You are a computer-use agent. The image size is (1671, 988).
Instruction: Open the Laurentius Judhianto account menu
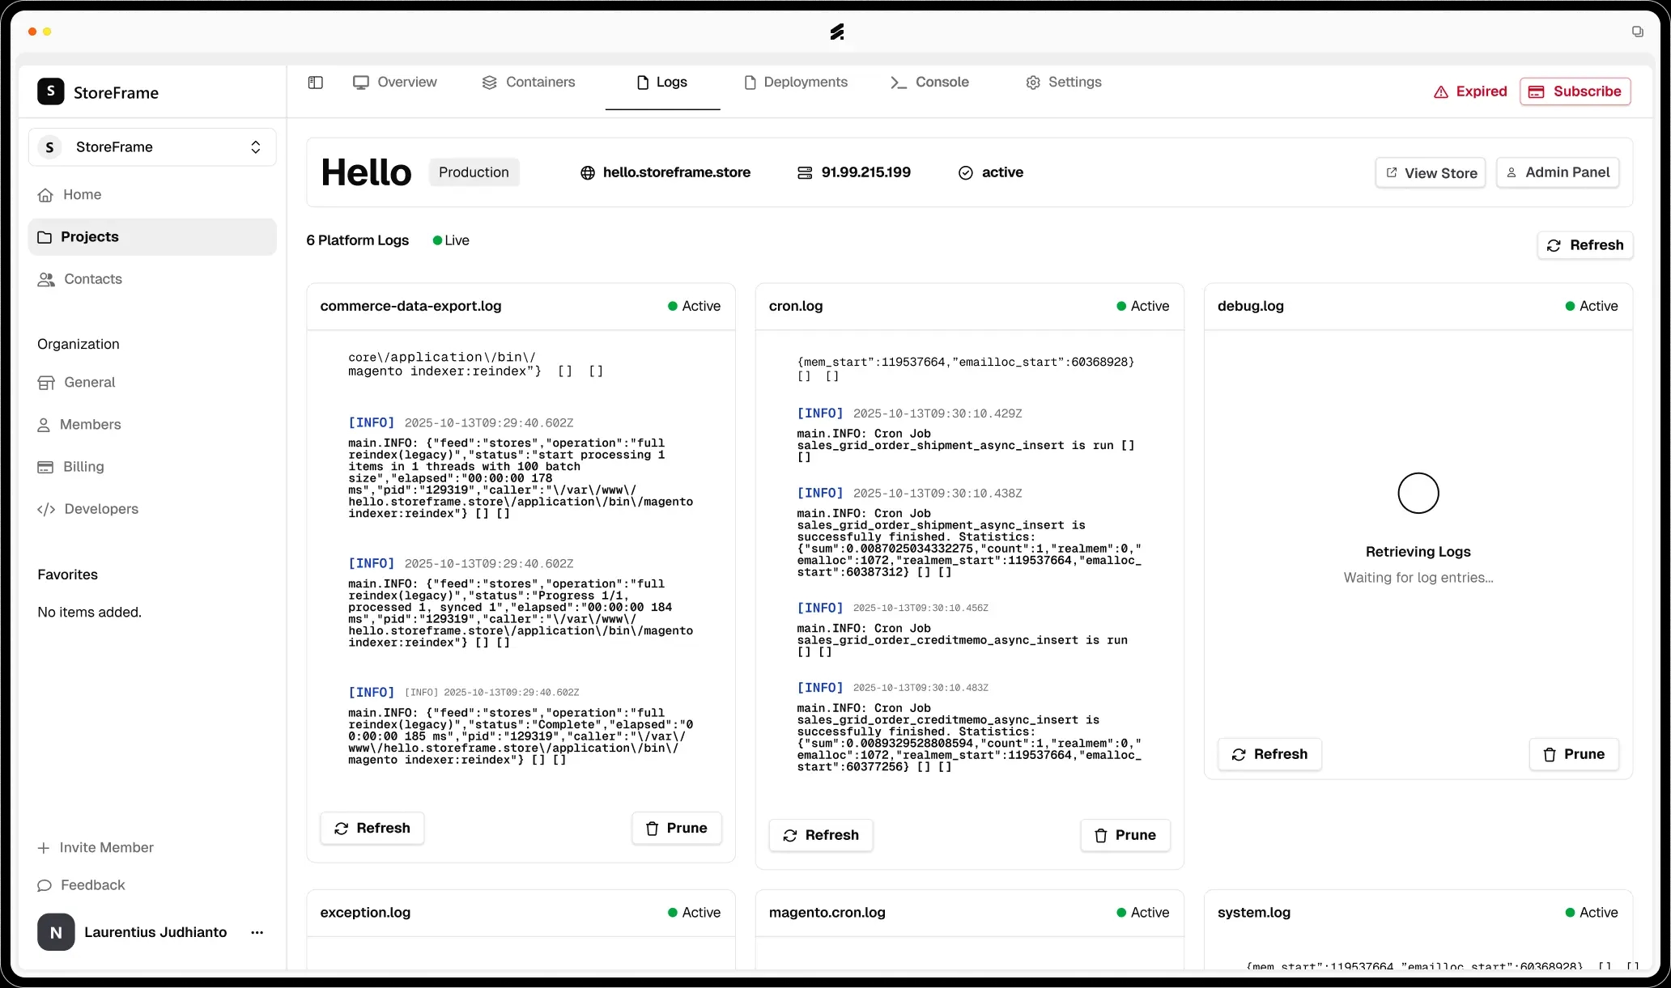click(154, 932)
